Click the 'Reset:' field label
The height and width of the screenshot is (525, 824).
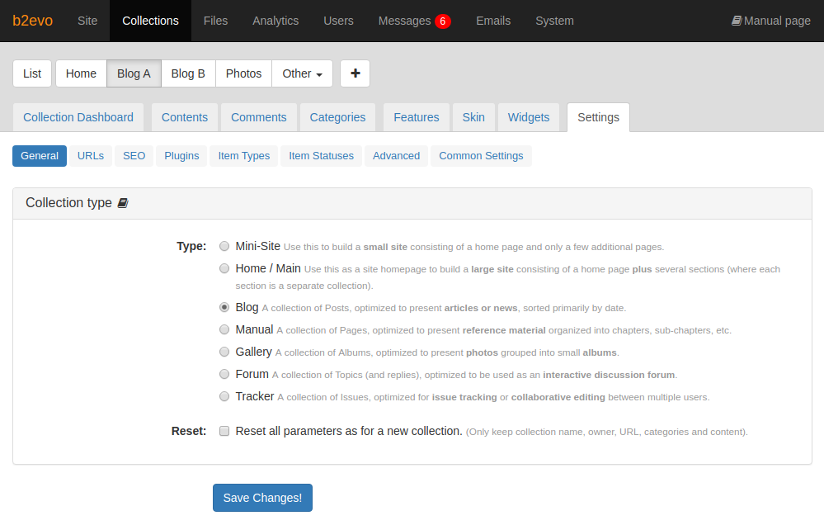[x=189, y=431]
